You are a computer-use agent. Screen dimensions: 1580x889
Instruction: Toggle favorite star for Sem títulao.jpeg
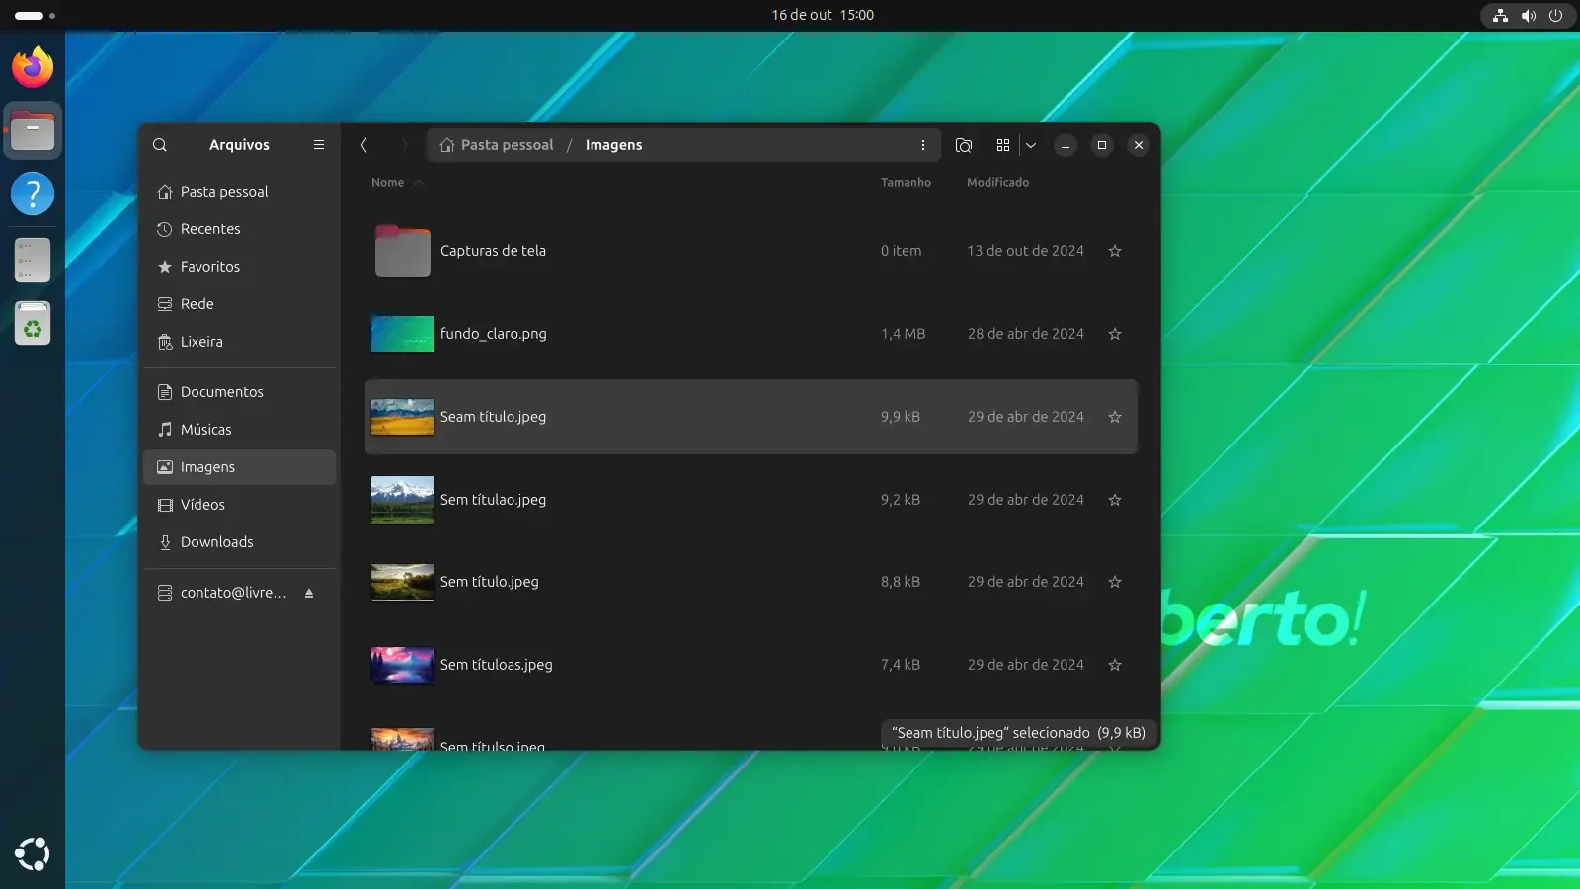pos(1115,500)
